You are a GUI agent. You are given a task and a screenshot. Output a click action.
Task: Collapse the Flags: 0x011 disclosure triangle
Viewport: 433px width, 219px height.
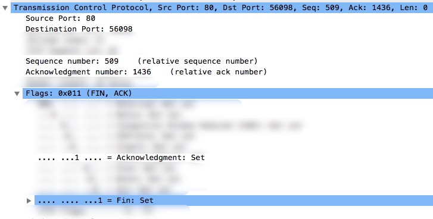pyautogui.click(x=17, y=94)
